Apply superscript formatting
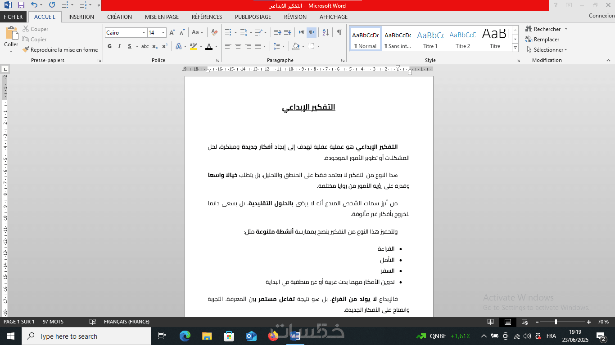Viewport: 615px width, 345px height. pyautogui.click(x=165, y=46)
